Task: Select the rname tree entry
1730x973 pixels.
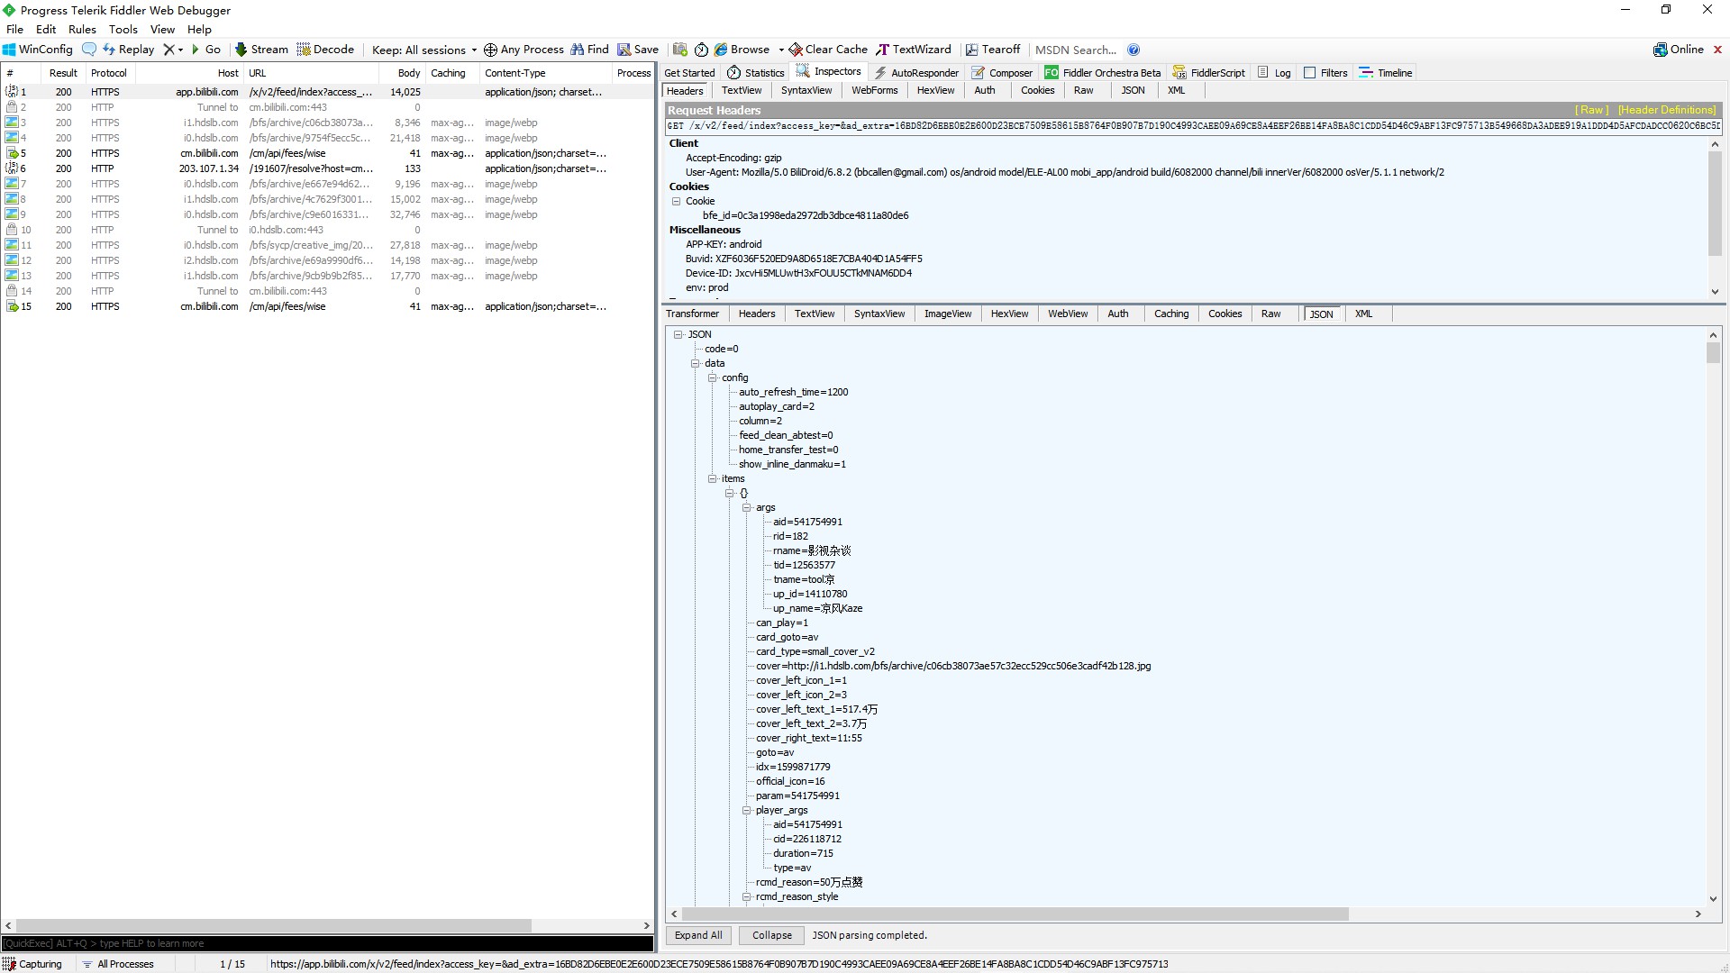Action: (x=811, y=550)
